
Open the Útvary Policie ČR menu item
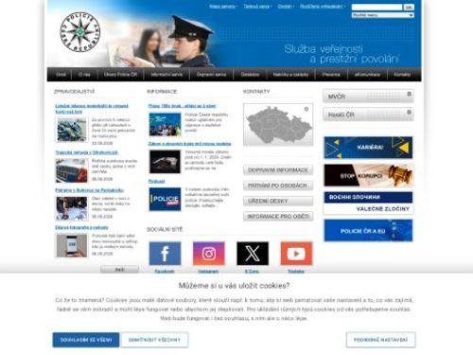pos(120,75)
